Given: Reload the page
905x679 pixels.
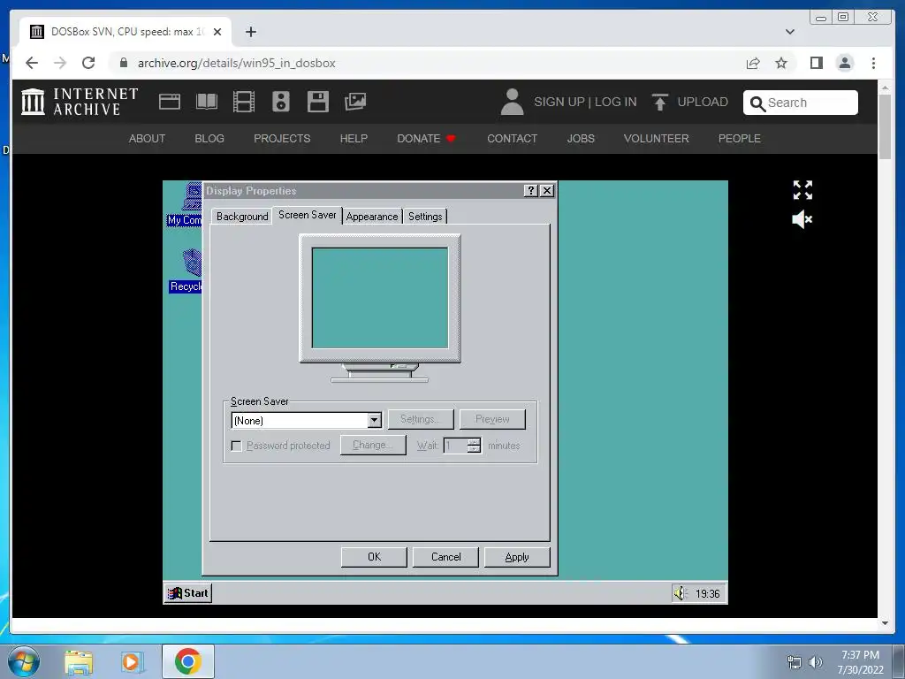Looking at the screenshot, I should pyautogui.click(x=88, y=63).
